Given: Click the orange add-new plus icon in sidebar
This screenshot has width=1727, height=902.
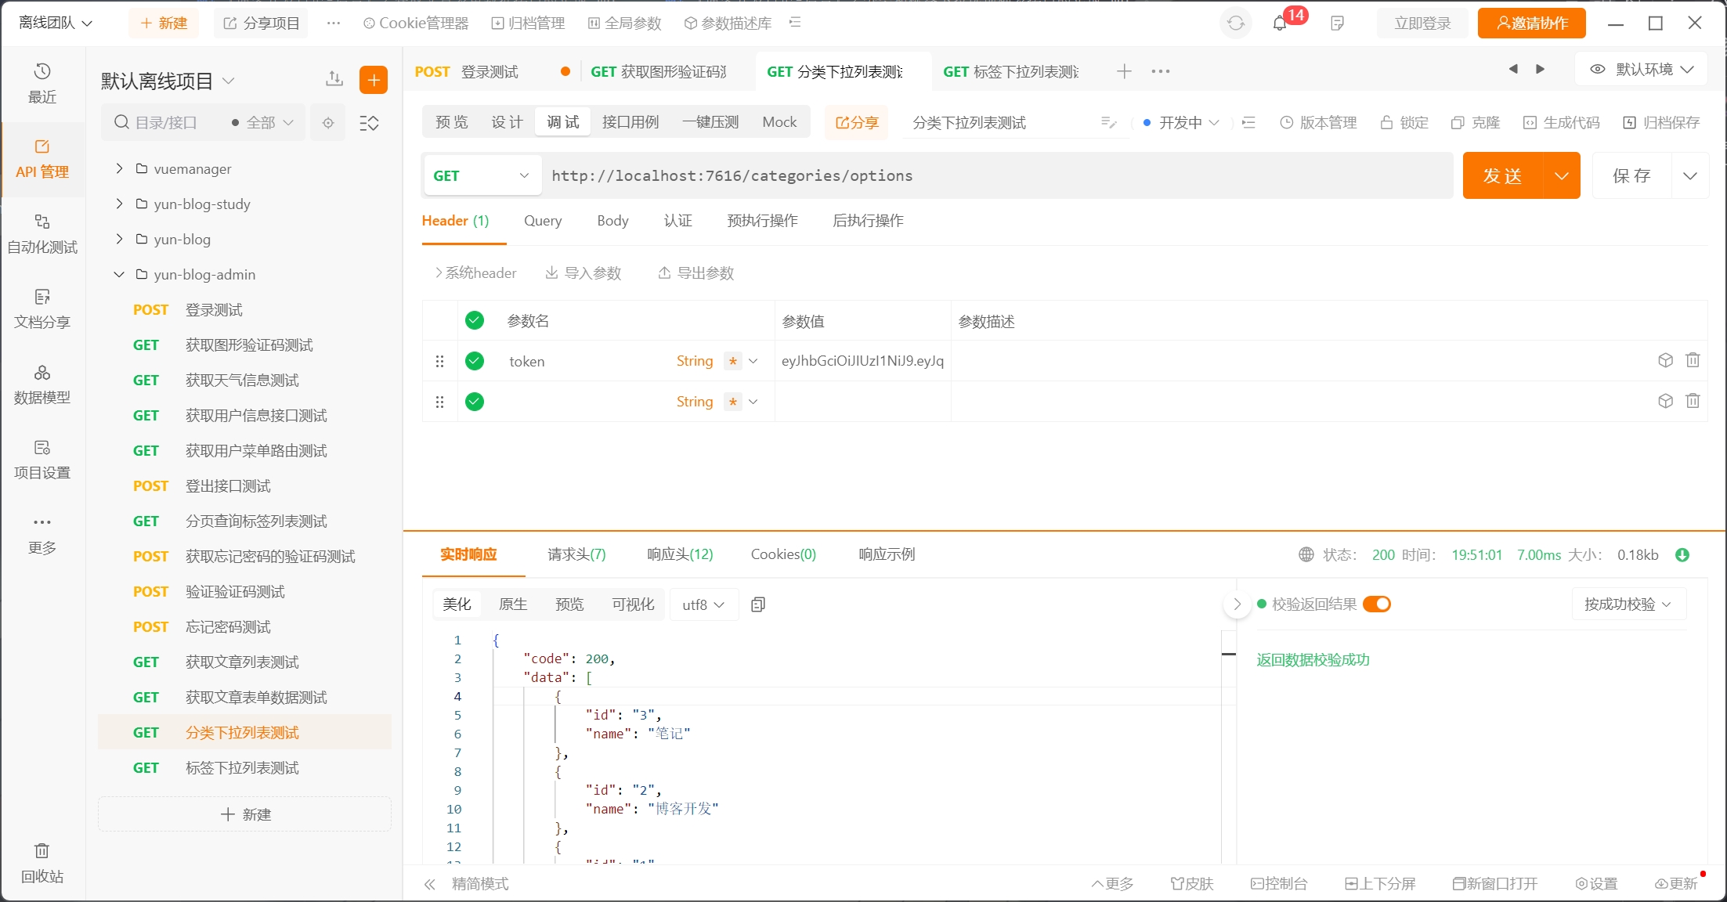Looking at the screenshot, I should [x=374, y=80].
